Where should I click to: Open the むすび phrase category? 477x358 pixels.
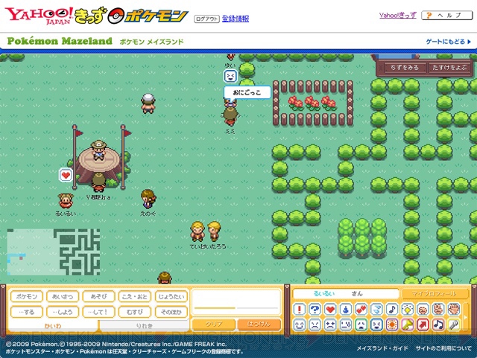click(x=135, y=312)
